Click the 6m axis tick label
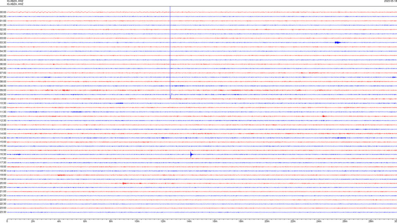 [85, 221]
